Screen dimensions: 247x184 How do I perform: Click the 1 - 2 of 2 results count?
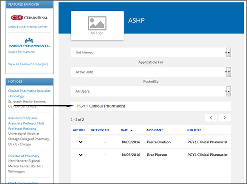[x=77, y=120]
